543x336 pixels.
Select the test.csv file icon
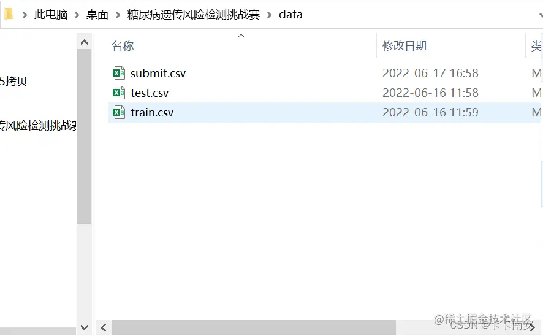tap(119, 93)
